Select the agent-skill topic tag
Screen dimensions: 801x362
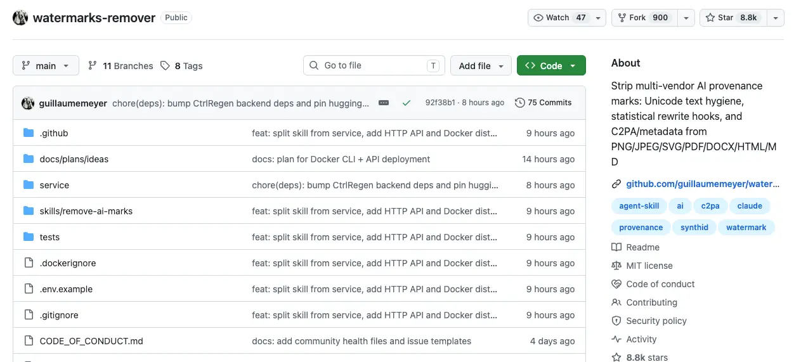tap(639, 206)
